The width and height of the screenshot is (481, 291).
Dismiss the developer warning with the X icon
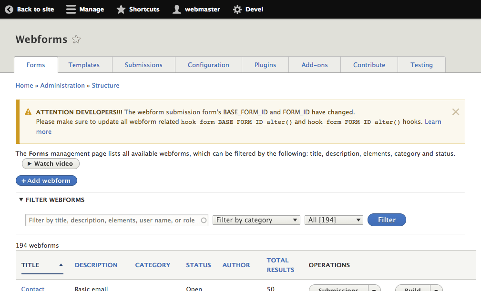click(455, 112)
